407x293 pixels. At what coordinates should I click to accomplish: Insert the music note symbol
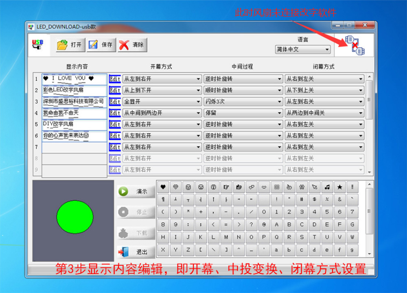[327, 187]
